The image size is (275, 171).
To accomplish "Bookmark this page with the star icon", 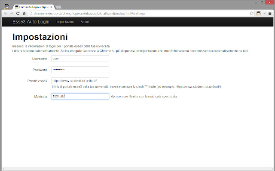I will tap(251, 13).
